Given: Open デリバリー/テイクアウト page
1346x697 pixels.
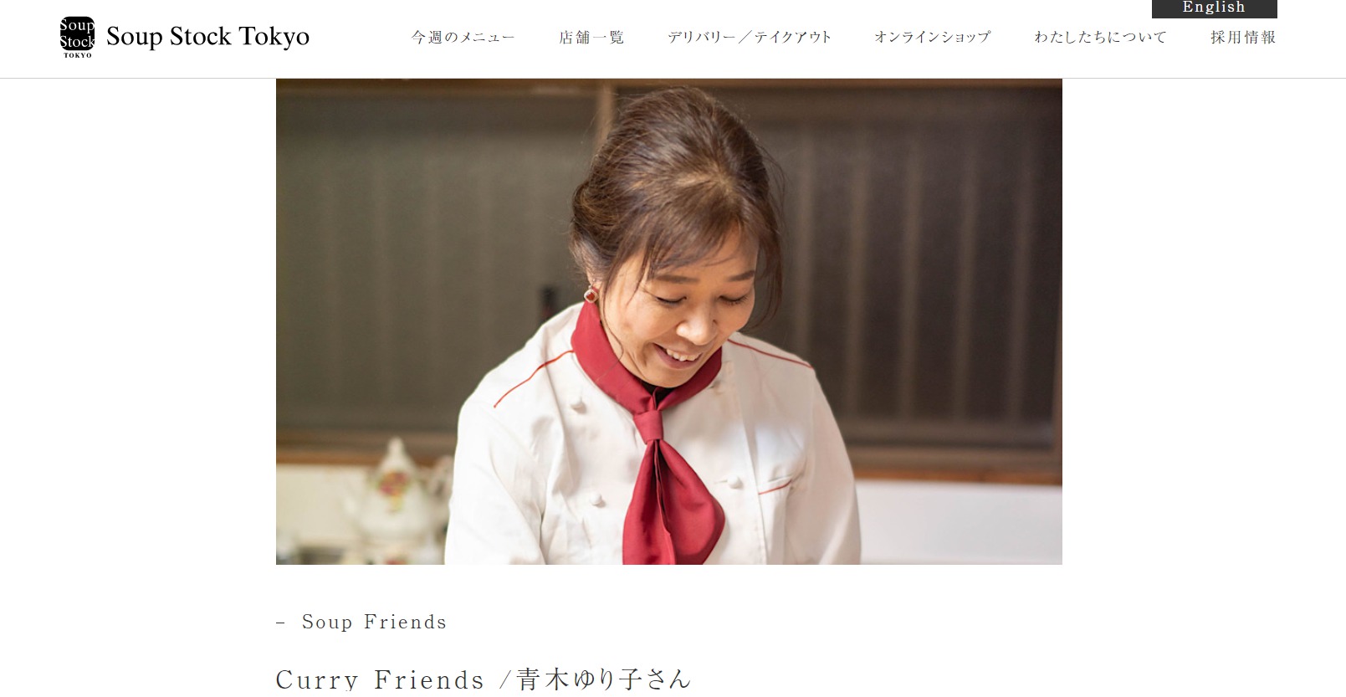Looking at the screenshot, I should point(750,37).
